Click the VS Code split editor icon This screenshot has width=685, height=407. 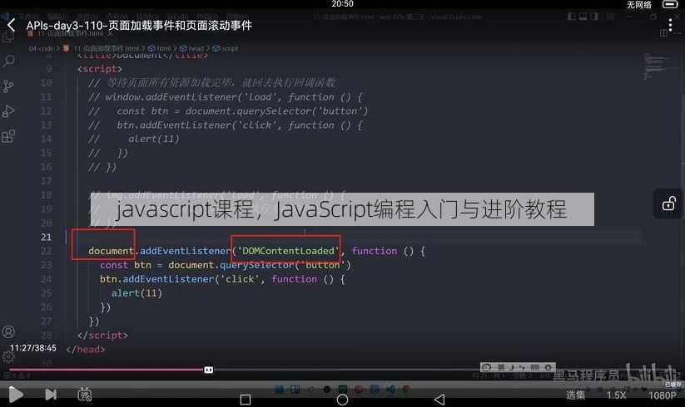tap(663, 33)
